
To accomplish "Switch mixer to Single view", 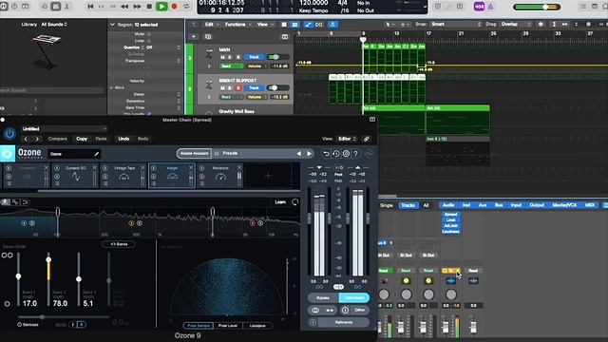I will click(x=387, y=205).
